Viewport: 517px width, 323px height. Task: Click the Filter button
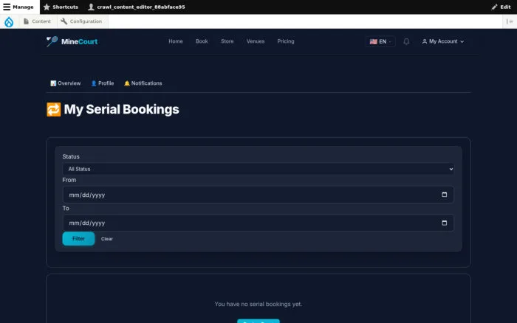[x=78, y=239]
